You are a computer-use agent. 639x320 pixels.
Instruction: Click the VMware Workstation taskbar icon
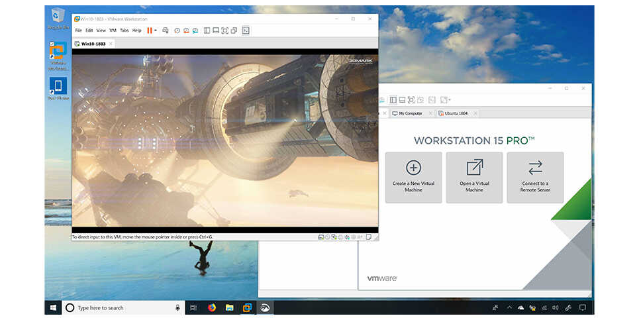(247, 308)
